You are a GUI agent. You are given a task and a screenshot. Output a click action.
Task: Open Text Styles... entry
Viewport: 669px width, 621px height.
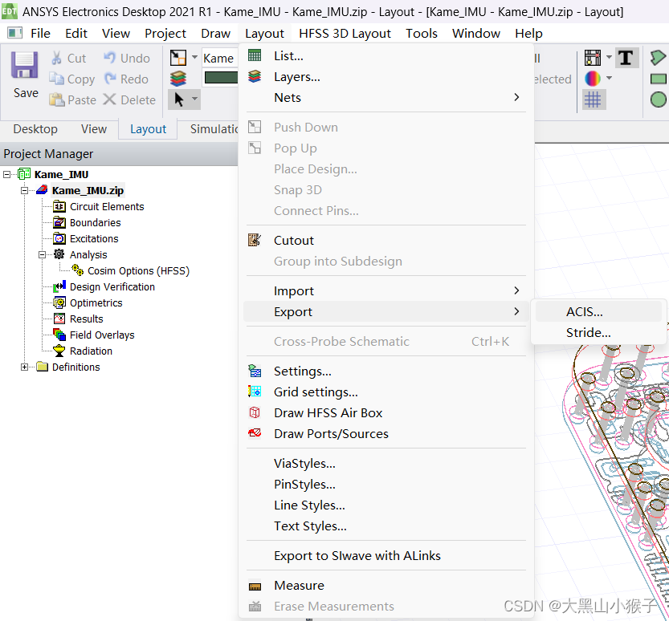tap(386, 526)
